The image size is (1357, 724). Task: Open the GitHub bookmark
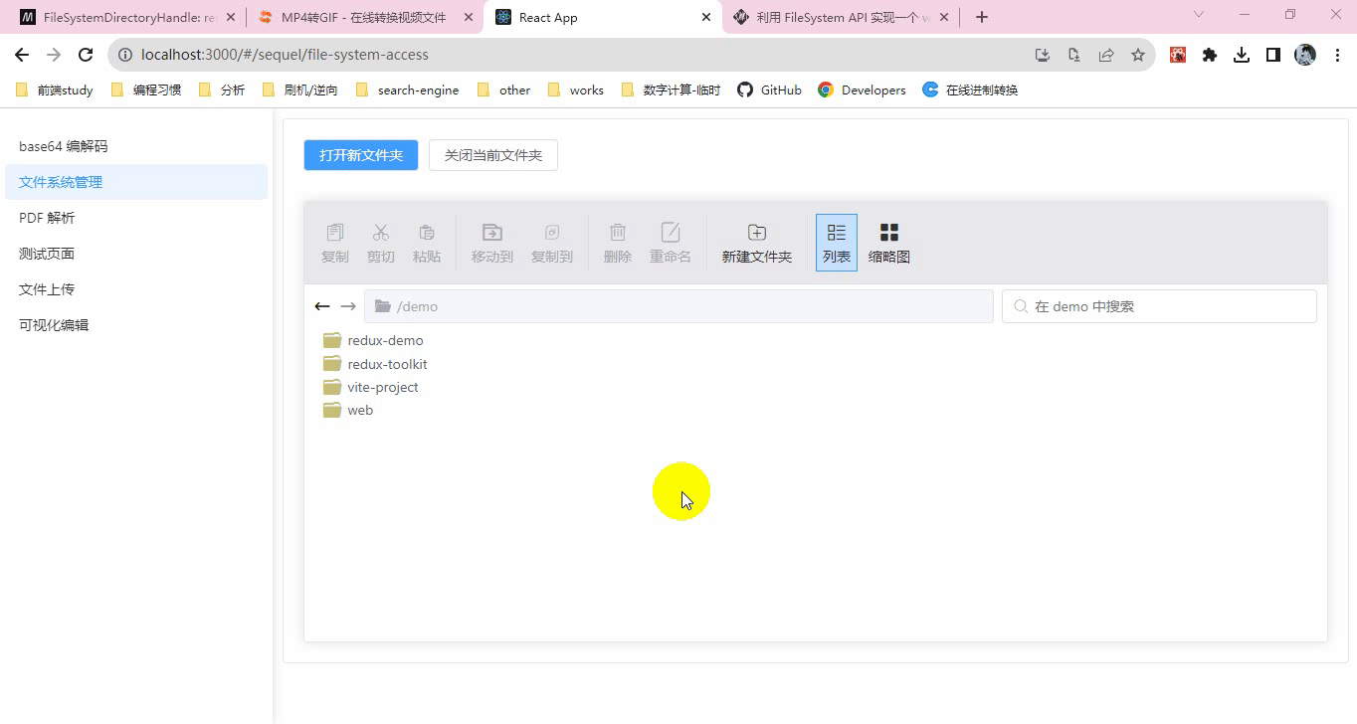pyautogui.click(x=770, y=90)
